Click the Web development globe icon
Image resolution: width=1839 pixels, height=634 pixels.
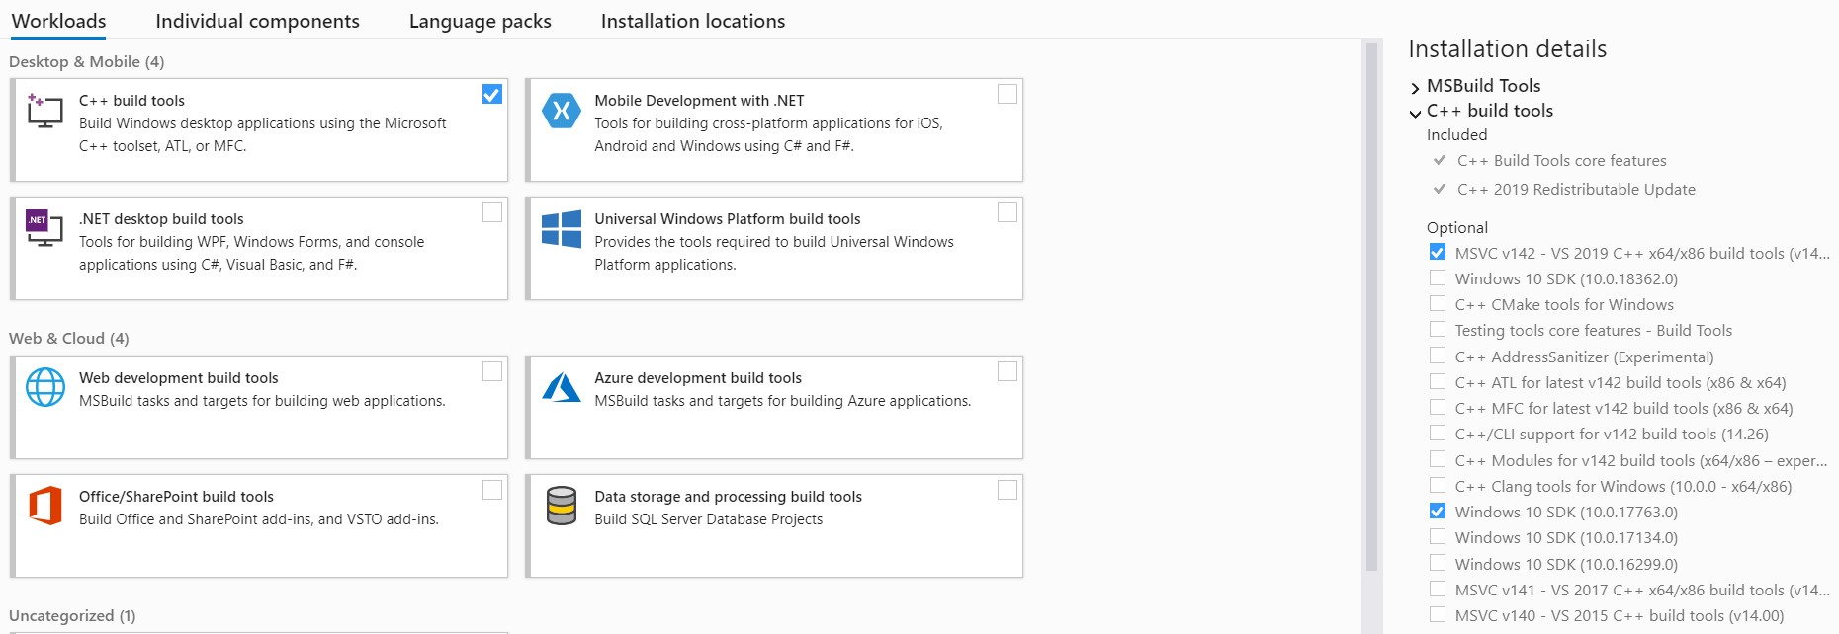[45, 387]
